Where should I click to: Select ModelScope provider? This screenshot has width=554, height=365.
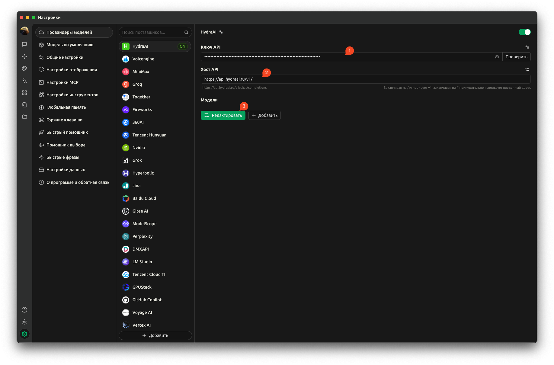coord(155,224)
